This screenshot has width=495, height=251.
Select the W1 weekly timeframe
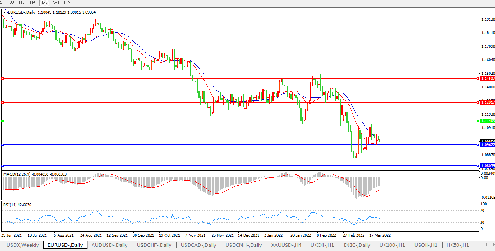tap(56, 2)
